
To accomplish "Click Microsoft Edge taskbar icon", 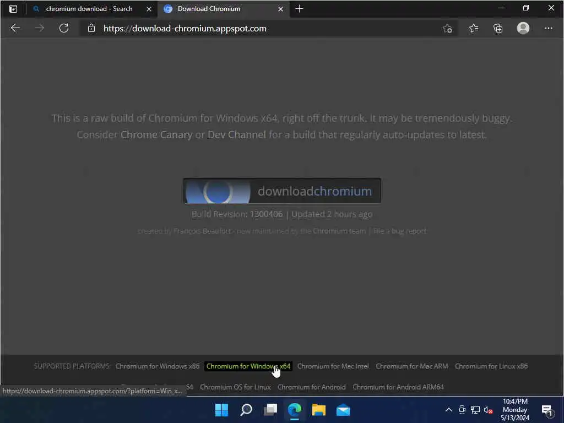I will (x=295, y=410).
